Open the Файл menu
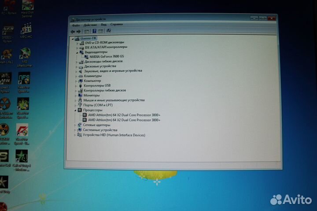The height and width of the screenshot is (211, 317). (76, 25)
